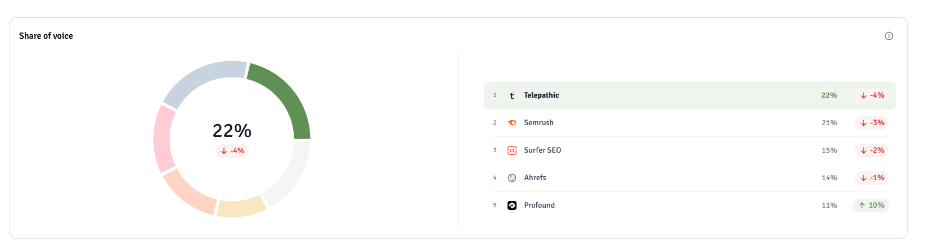This screenshot has width=925, height=252.
Task: Open the Semrush competitor name
Action: pos(538,122)
